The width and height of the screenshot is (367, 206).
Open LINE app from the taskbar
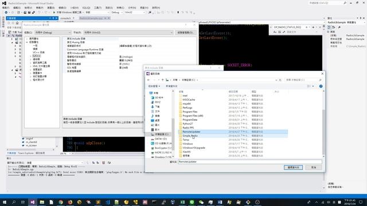pos(192,202)
